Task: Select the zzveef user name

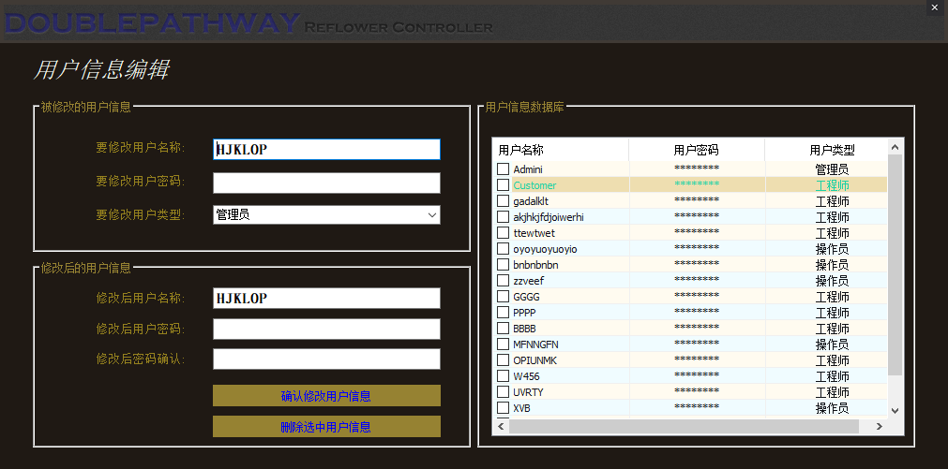Action: tap(529, 281)
